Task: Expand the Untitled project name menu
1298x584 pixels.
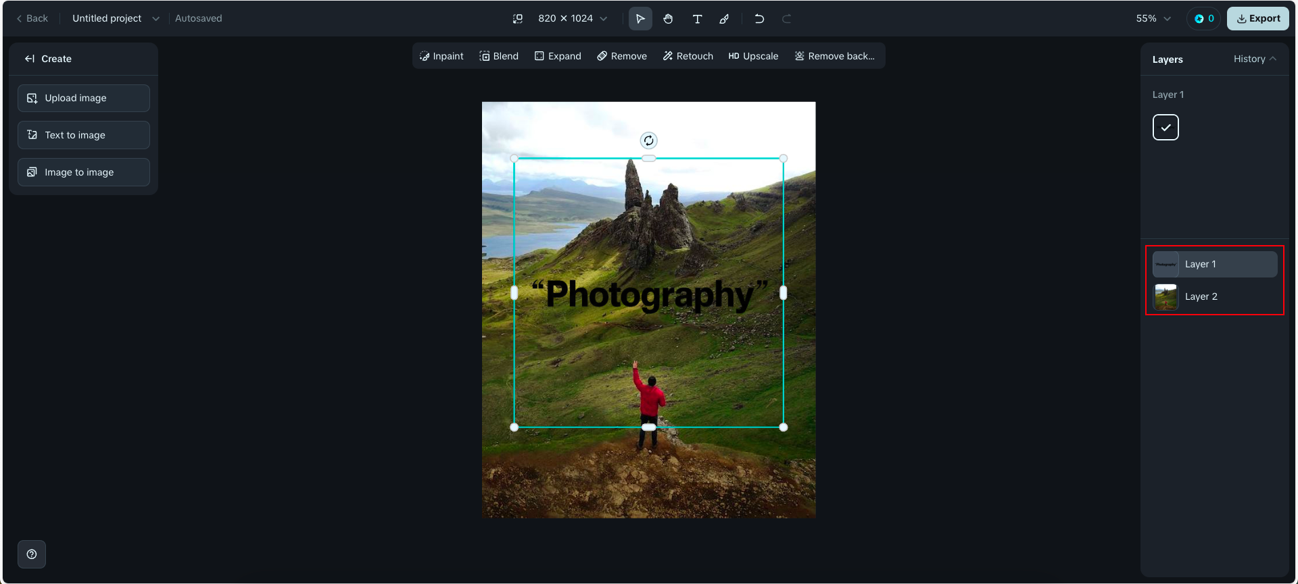Action: (155, 19)
